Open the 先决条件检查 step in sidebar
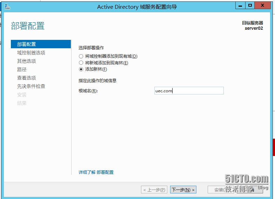 click(31, 86)
